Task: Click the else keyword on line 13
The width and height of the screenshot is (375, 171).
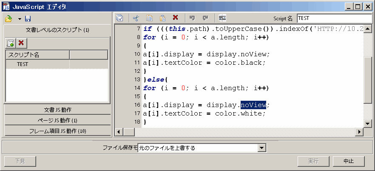Action: (x=156, y=80)
